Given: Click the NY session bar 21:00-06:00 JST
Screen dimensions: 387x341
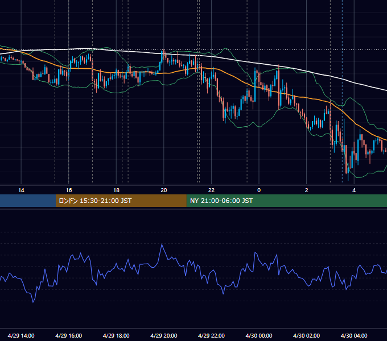Looking at the screenshot, I should coord(286,201).
